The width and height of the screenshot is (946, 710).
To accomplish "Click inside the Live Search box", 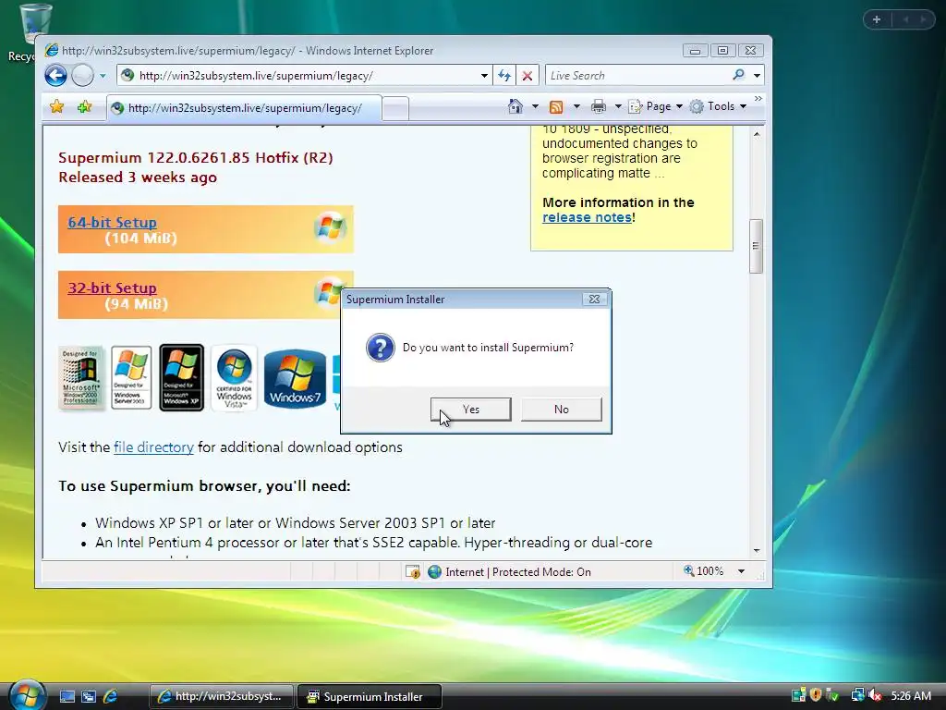I will (637, 76).
